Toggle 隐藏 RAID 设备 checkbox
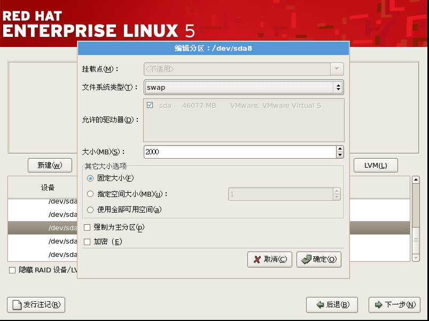The width and height of the screenshot is (429, 321). pos(12,270)
